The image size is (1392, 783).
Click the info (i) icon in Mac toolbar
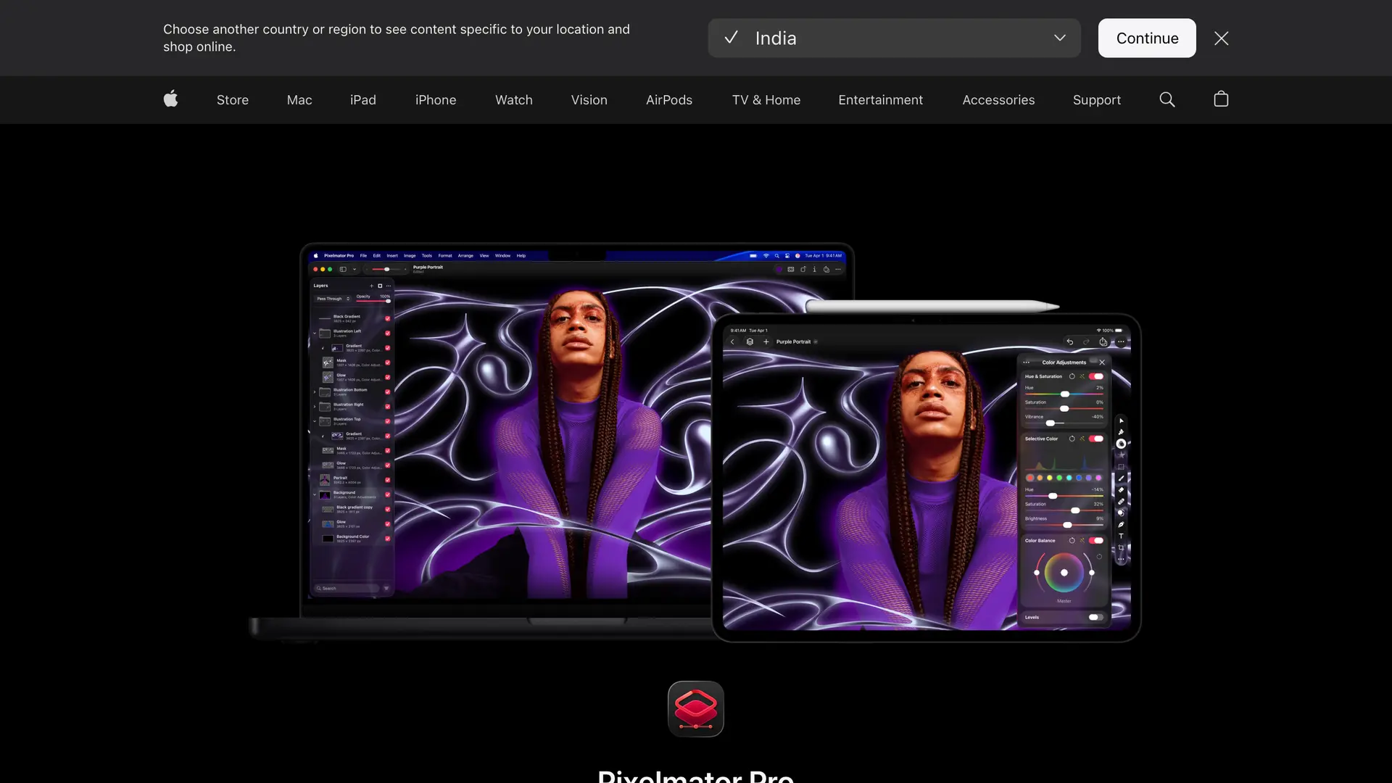pos(814,269)
